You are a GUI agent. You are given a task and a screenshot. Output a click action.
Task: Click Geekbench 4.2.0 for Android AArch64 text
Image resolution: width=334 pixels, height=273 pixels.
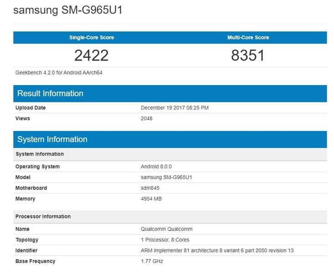tap(59, 73)
